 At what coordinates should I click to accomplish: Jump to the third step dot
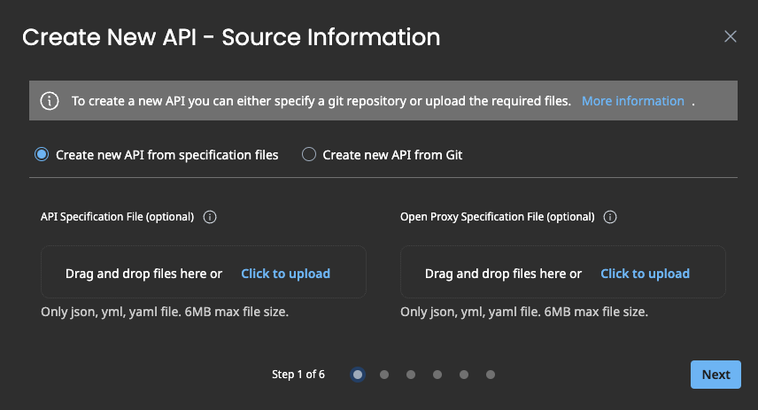point(411,375)
